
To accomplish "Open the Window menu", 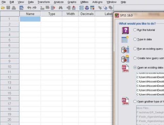I will tap(112, 2).
